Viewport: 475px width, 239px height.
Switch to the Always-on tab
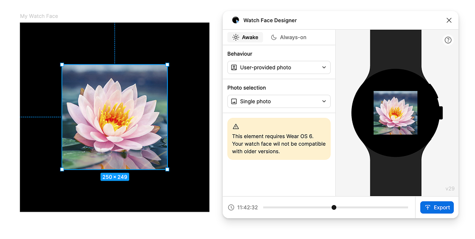(288, 37)
